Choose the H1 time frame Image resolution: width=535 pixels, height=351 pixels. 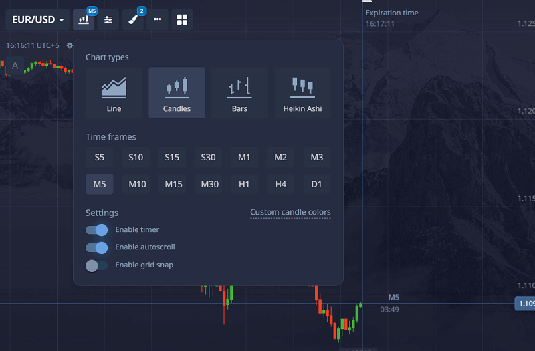pyautogui.click(x=244, y=184)
